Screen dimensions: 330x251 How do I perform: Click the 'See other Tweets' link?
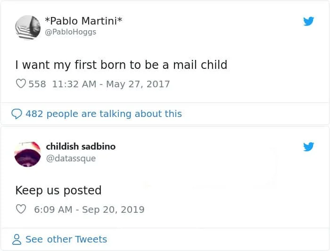[66, 240]
